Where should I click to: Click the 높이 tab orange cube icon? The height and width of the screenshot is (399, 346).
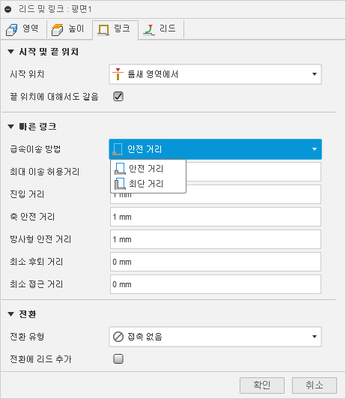[x=57, y=29]
